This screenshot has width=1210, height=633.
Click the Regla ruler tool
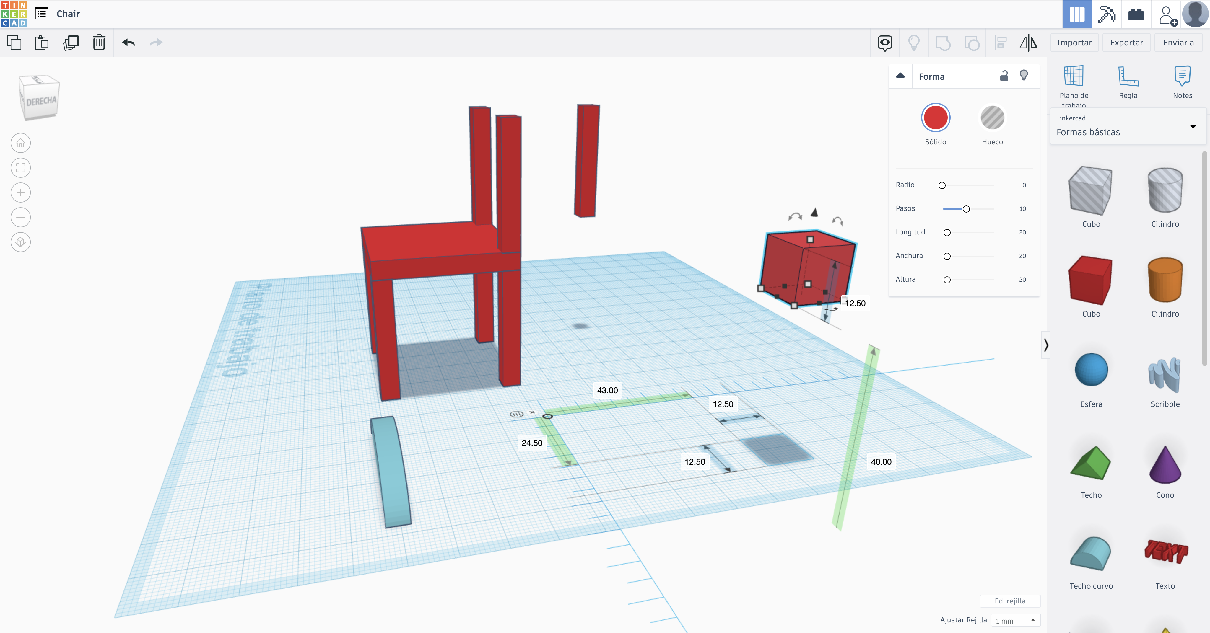click(1128, 83)
